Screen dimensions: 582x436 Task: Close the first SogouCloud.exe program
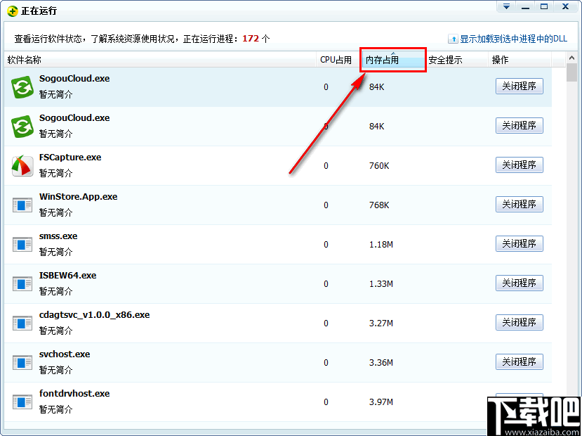point(520,86)
